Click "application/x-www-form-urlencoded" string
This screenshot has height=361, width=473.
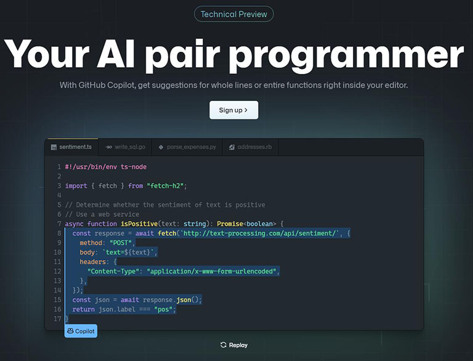211,271
